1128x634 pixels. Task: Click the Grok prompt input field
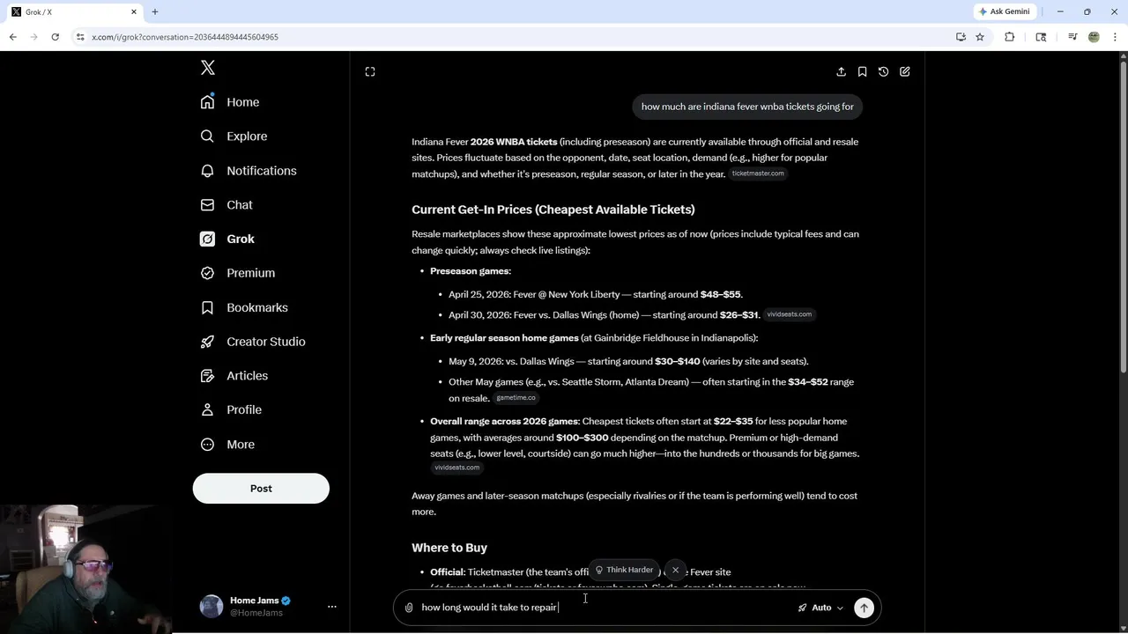coord(606,608)
